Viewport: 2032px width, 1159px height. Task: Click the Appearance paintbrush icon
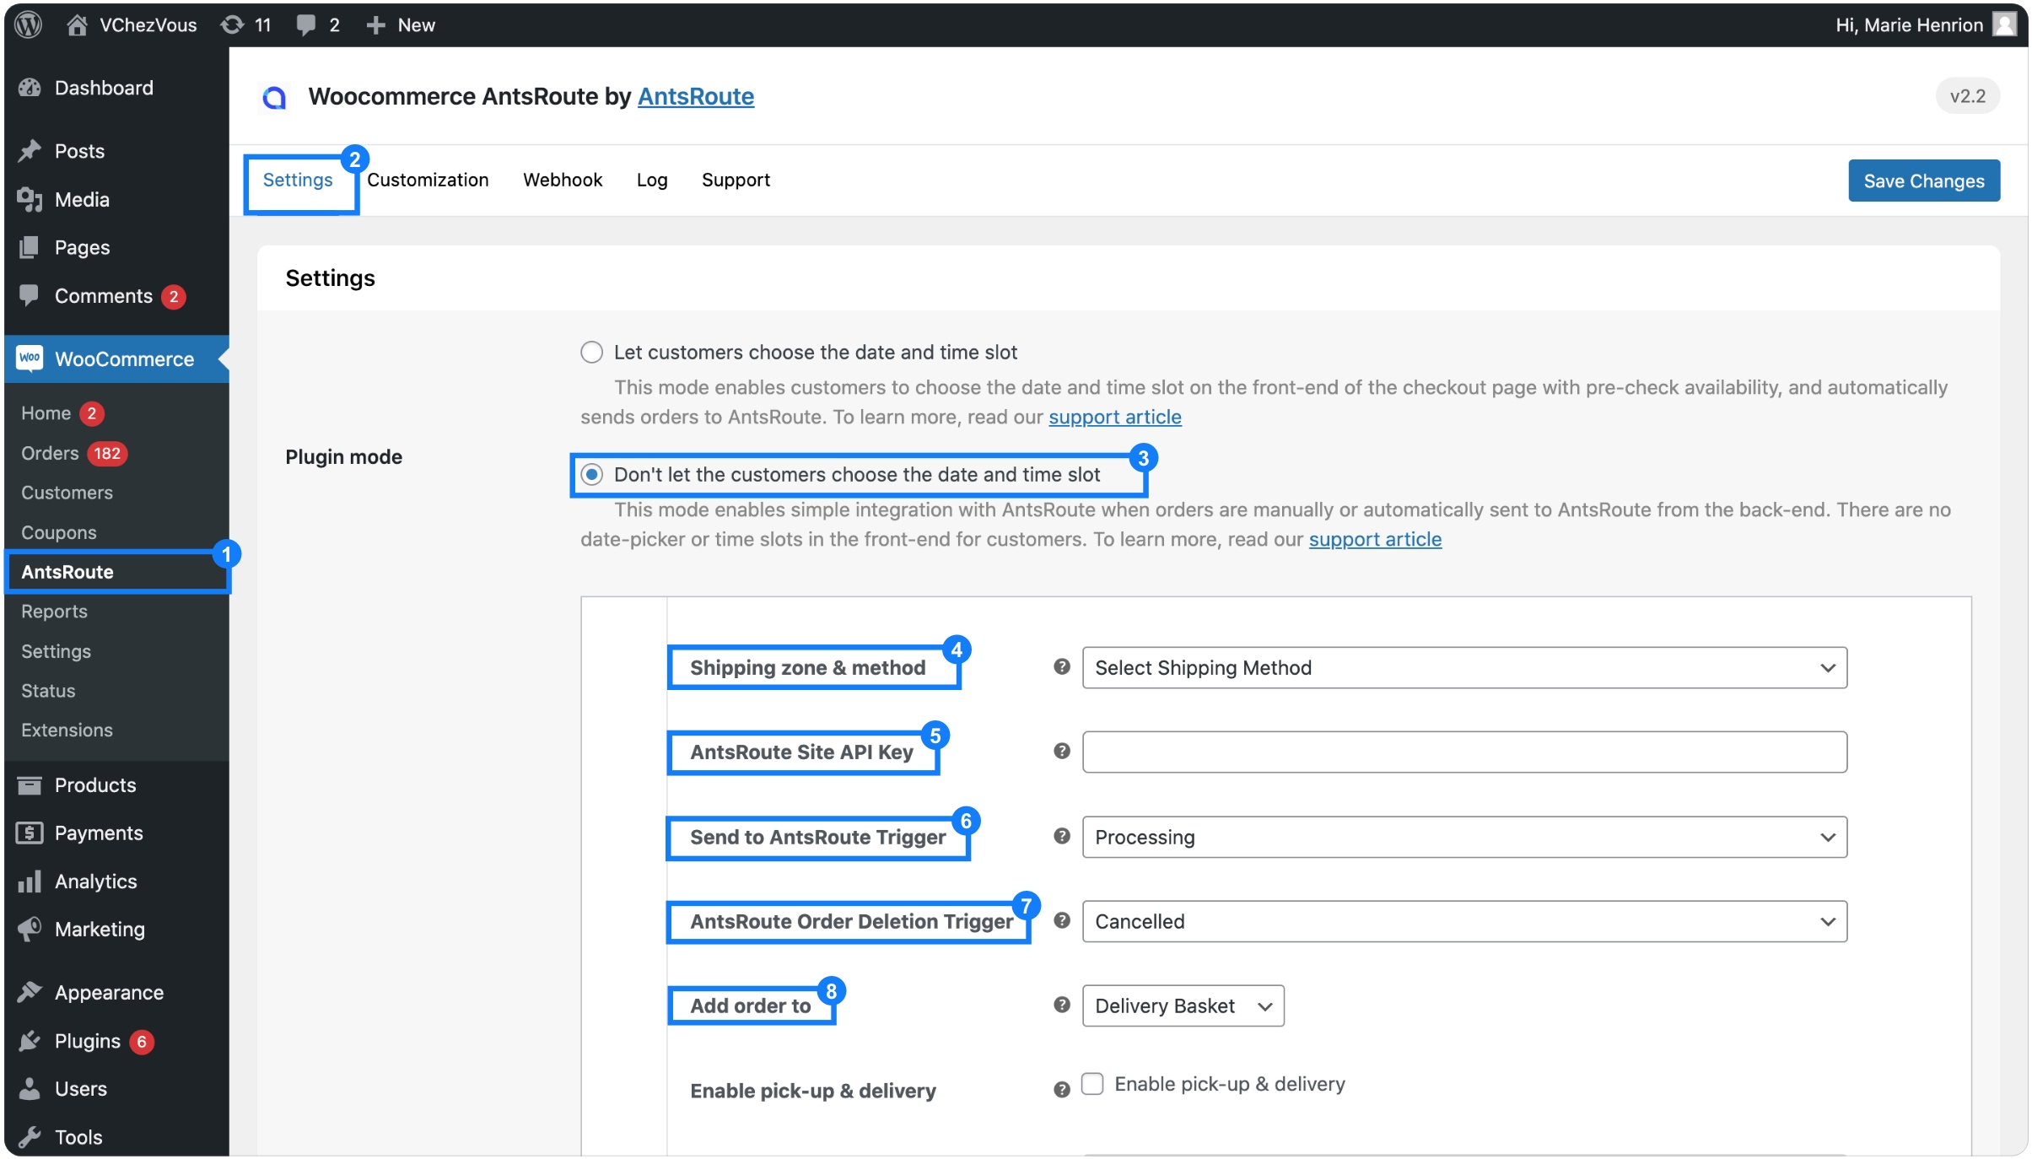point(30,993)
